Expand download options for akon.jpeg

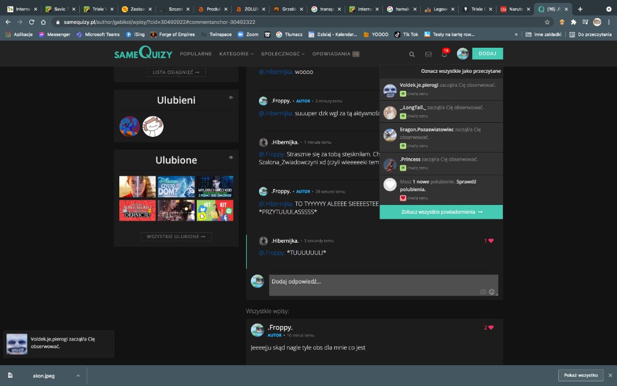(78, 376)
